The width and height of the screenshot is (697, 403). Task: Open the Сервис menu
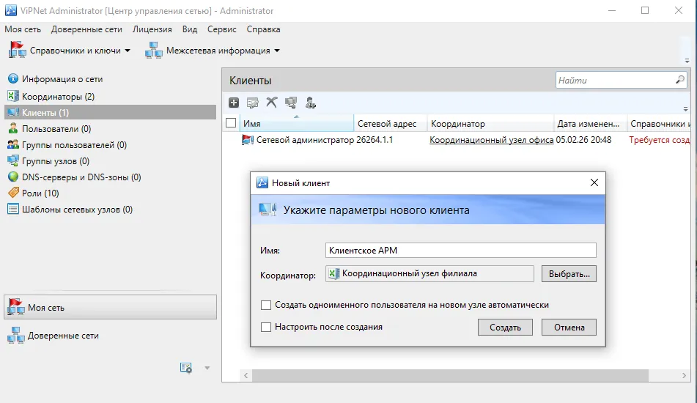click(x=221, y=29)
